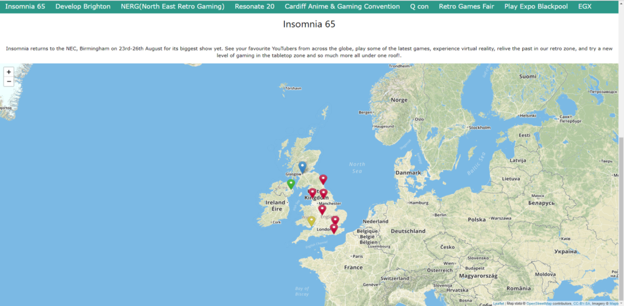Click the Oslo city label
624x306 pixels.
point(419,119)
